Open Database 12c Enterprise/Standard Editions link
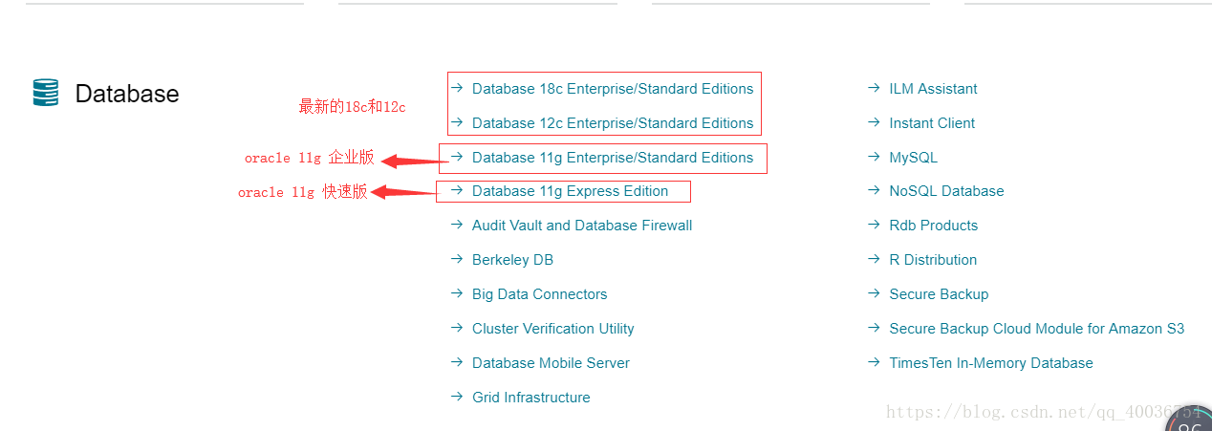 612,123
